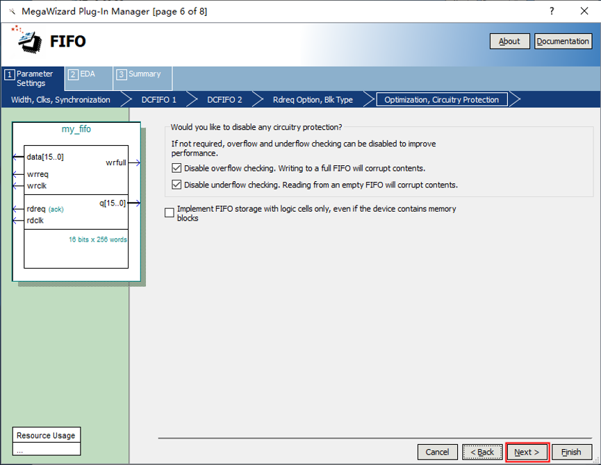The image size is (601, 465).
Task: Click the help question mark button
Action: 552,11
